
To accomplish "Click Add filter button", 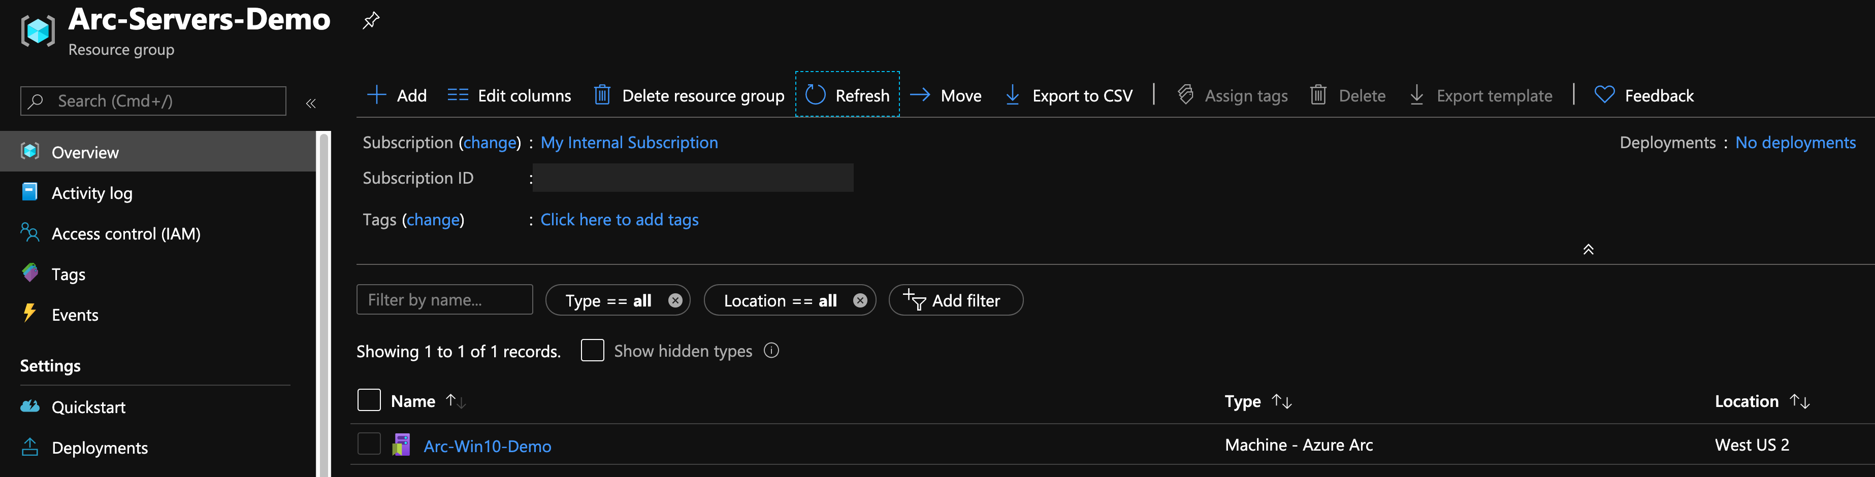I will point(956,300).
